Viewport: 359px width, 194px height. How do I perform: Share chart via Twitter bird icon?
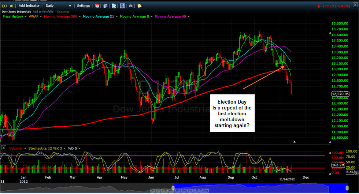114,6
